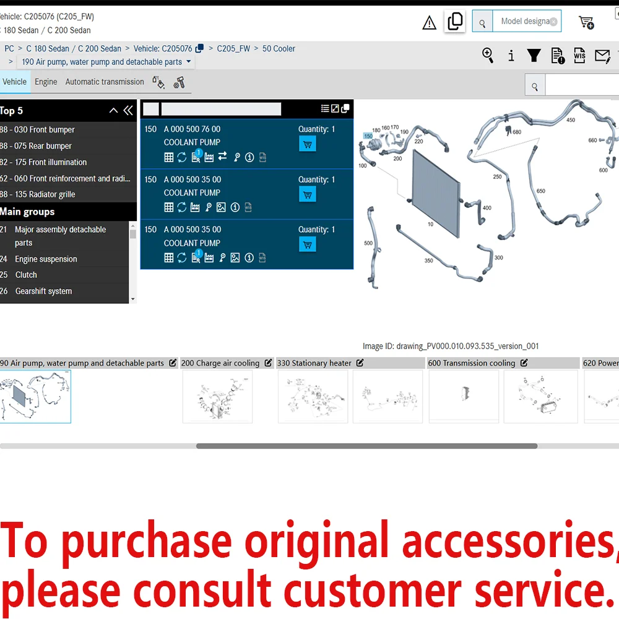Switch to the Automatic transmission tab
Viewport: 619px width, 619px height.
105,82
